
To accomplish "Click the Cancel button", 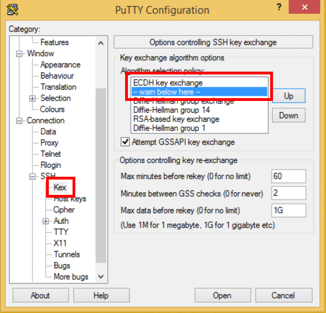I will click(x=284, y=295).
